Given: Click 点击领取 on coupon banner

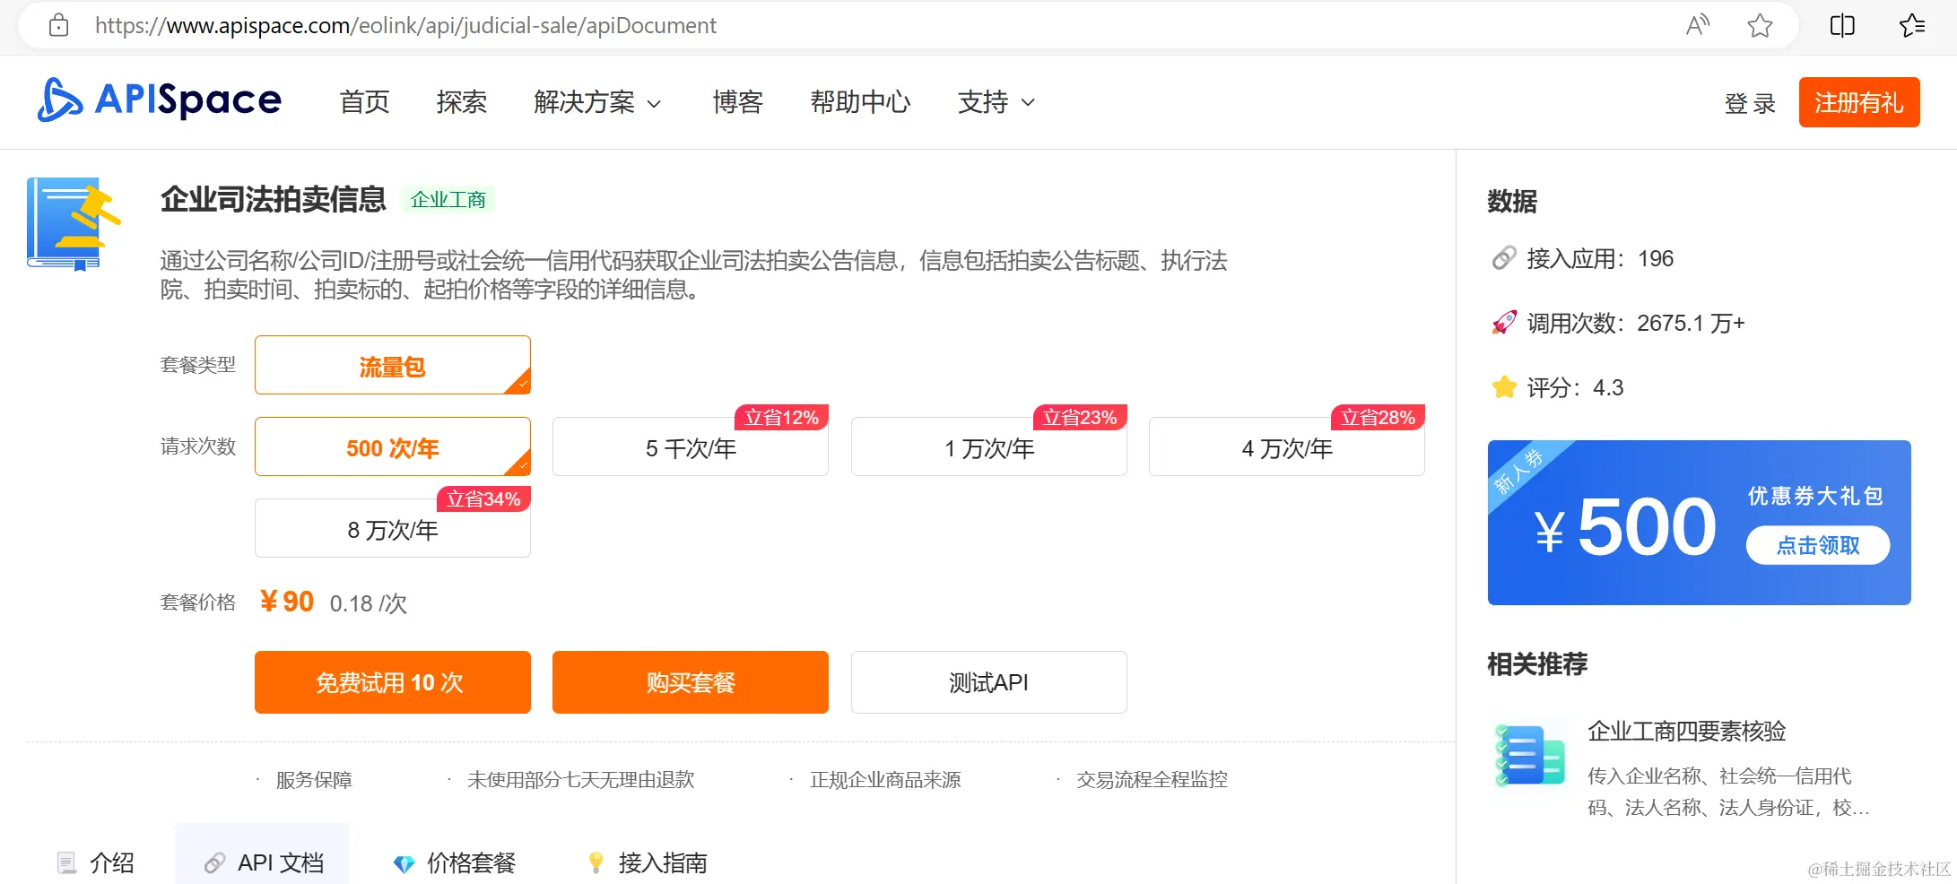Looking at the screenshot, I should (x=1818, y=545).
